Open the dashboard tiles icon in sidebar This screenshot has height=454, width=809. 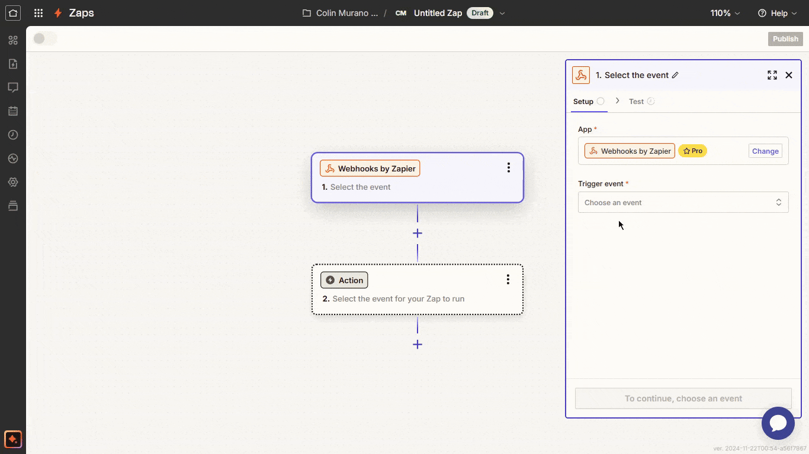(x=13, y=40)
